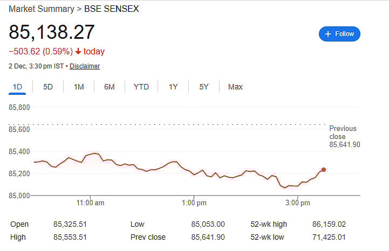Click the chart line at 1:00 pm
Screen dimensions: 389x251
[x=194, y=175]
